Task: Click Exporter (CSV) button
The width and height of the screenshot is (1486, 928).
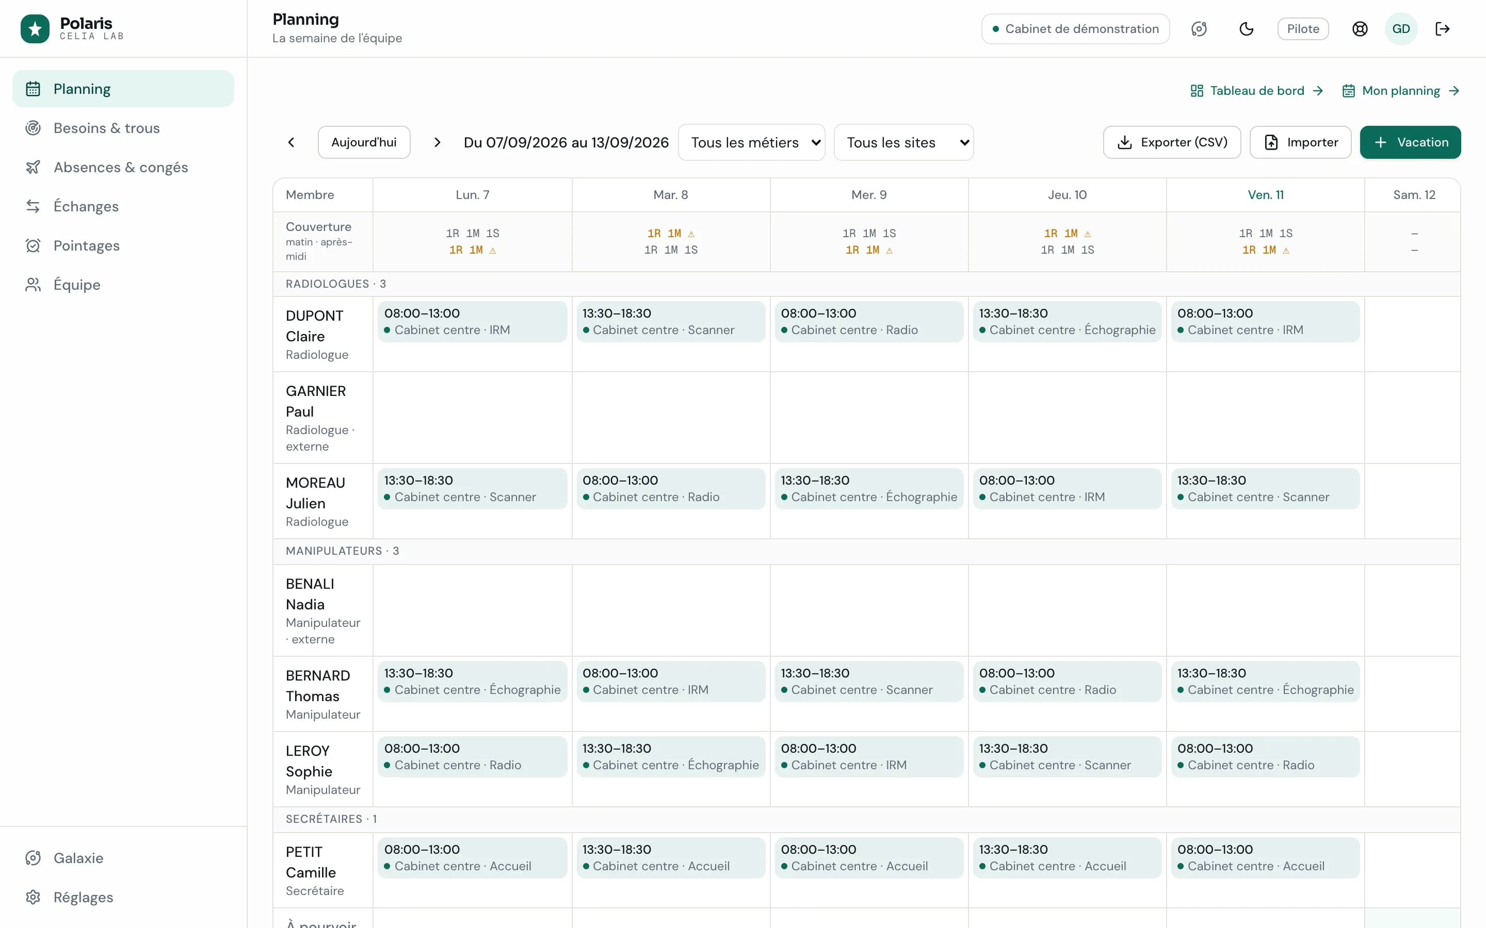Action: point(1172,142)
